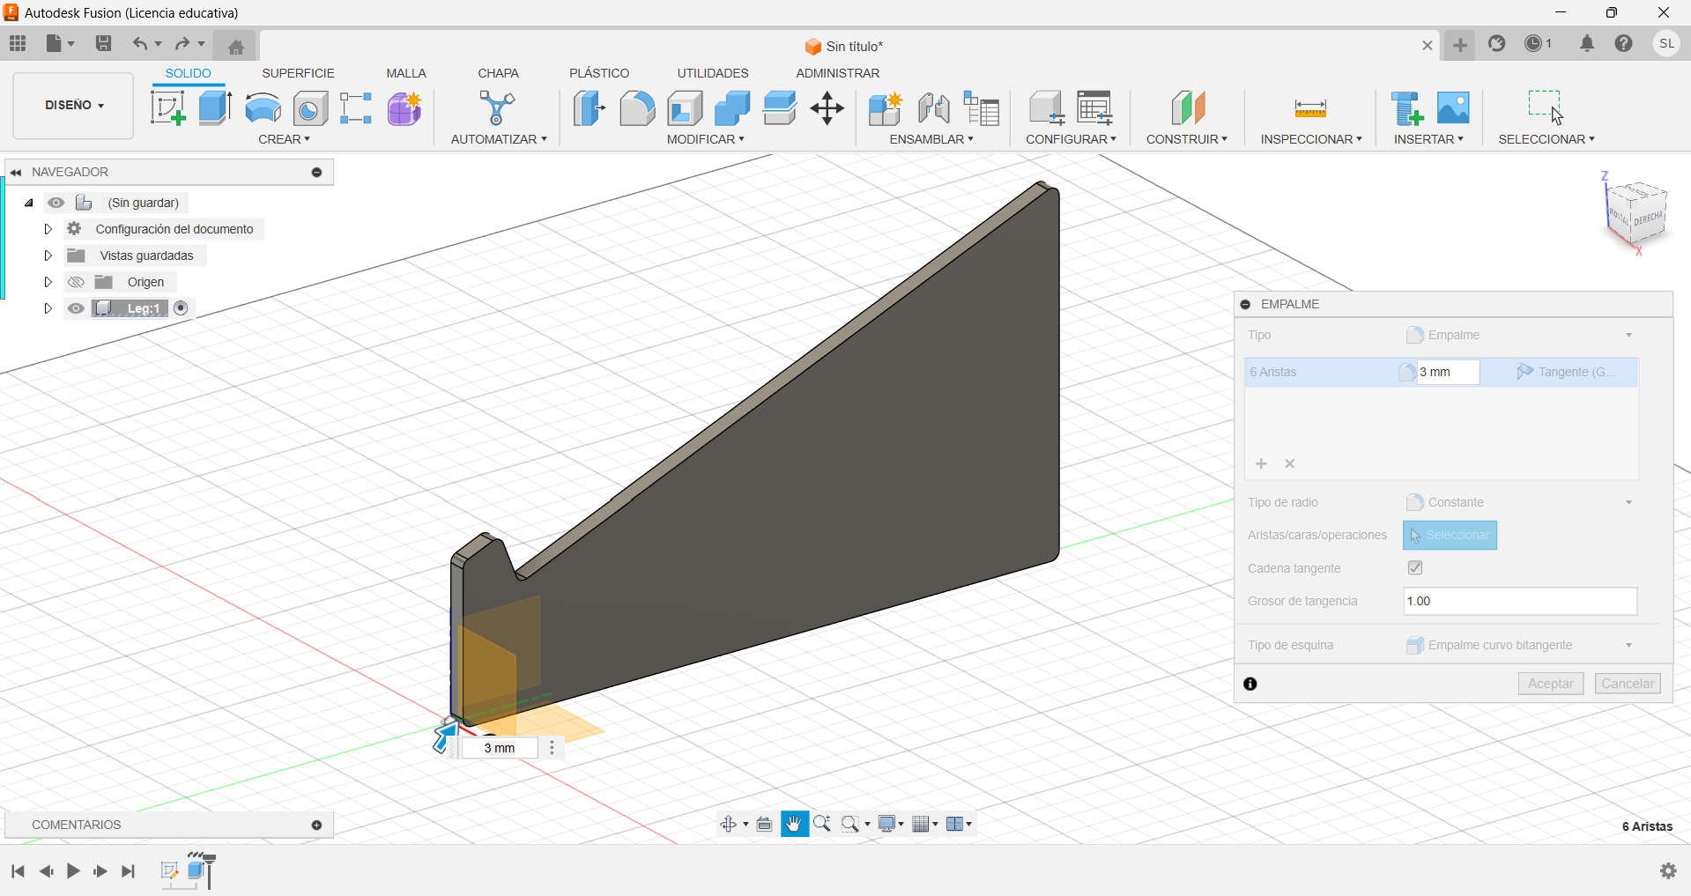Switch to the UTILIDADES tab
Image resolution: width=1691 pixels, height=896 pixels.
coord(713,73)
